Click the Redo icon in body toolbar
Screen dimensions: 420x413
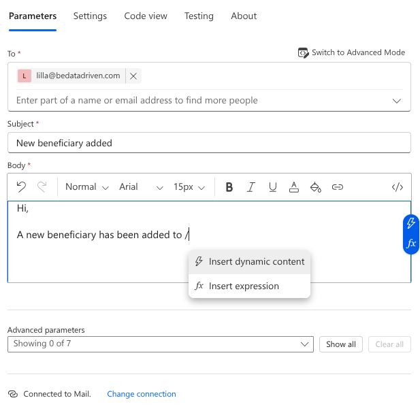click(x=42, y=187)
